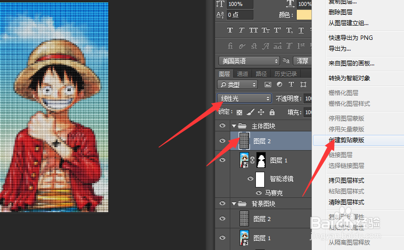
Task: Collapse the 主体图块 group
Action: (234, 126)
